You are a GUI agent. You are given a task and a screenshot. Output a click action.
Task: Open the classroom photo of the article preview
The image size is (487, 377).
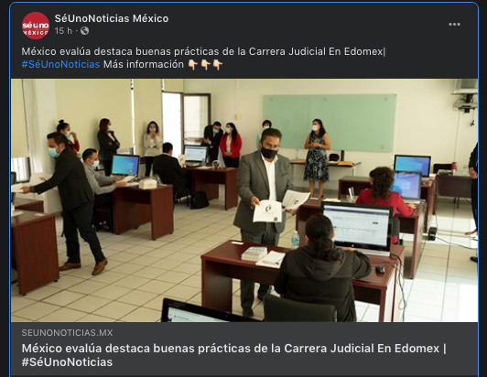point(244,200)
